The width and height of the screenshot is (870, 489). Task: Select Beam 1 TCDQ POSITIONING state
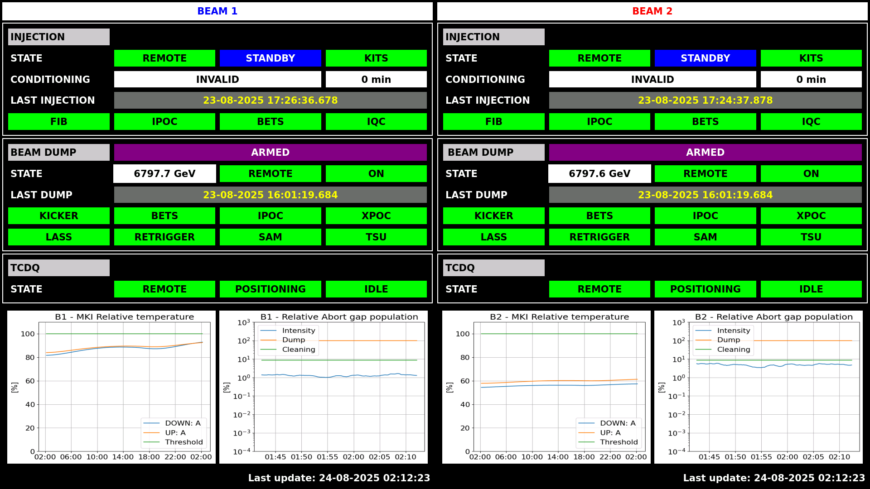(x=270, y=289)
